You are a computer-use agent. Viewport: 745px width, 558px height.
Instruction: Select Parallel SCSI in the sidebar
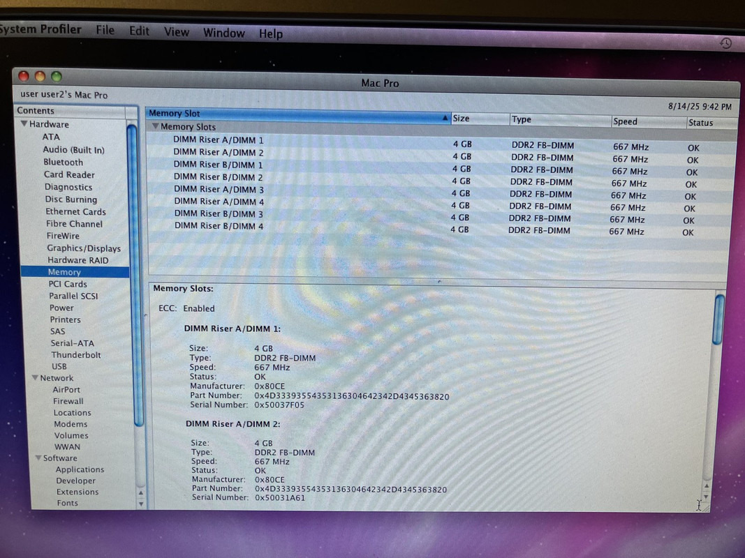tap(73, 296)
